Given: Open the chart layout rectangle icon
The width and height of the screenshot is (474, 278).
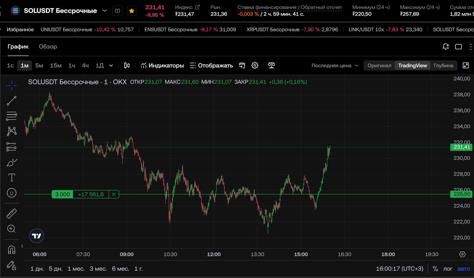Looking at the screenshot, I should [458, 47].
